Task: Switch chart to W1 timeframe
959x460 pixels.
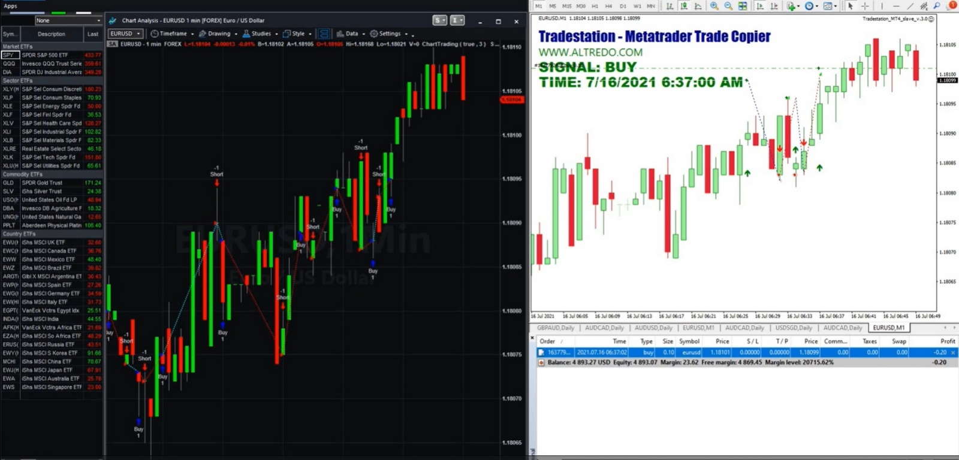Action: (x=637, y=6)
